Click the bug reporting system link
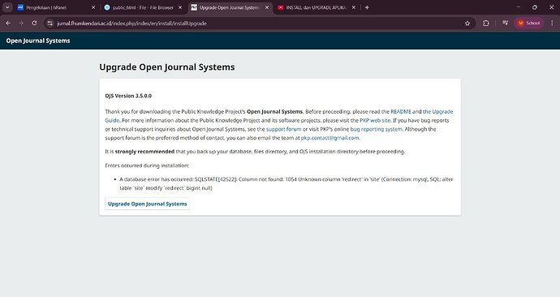560x297 pixels. point(376,129)
